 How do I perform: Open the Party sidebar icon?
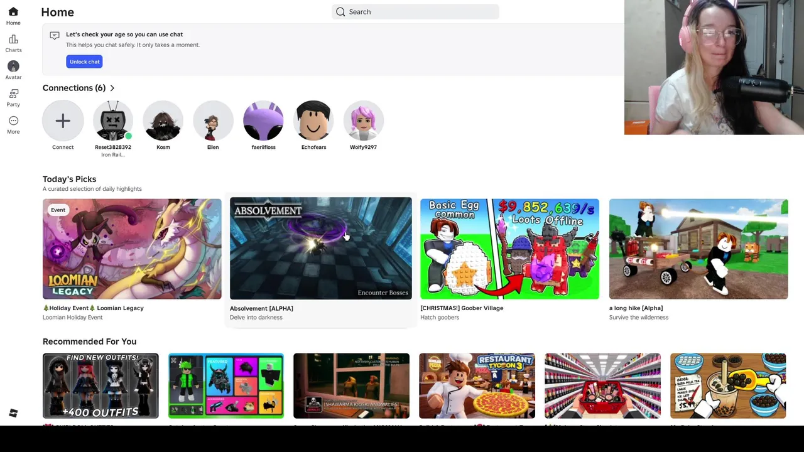(x=13, y=94)
